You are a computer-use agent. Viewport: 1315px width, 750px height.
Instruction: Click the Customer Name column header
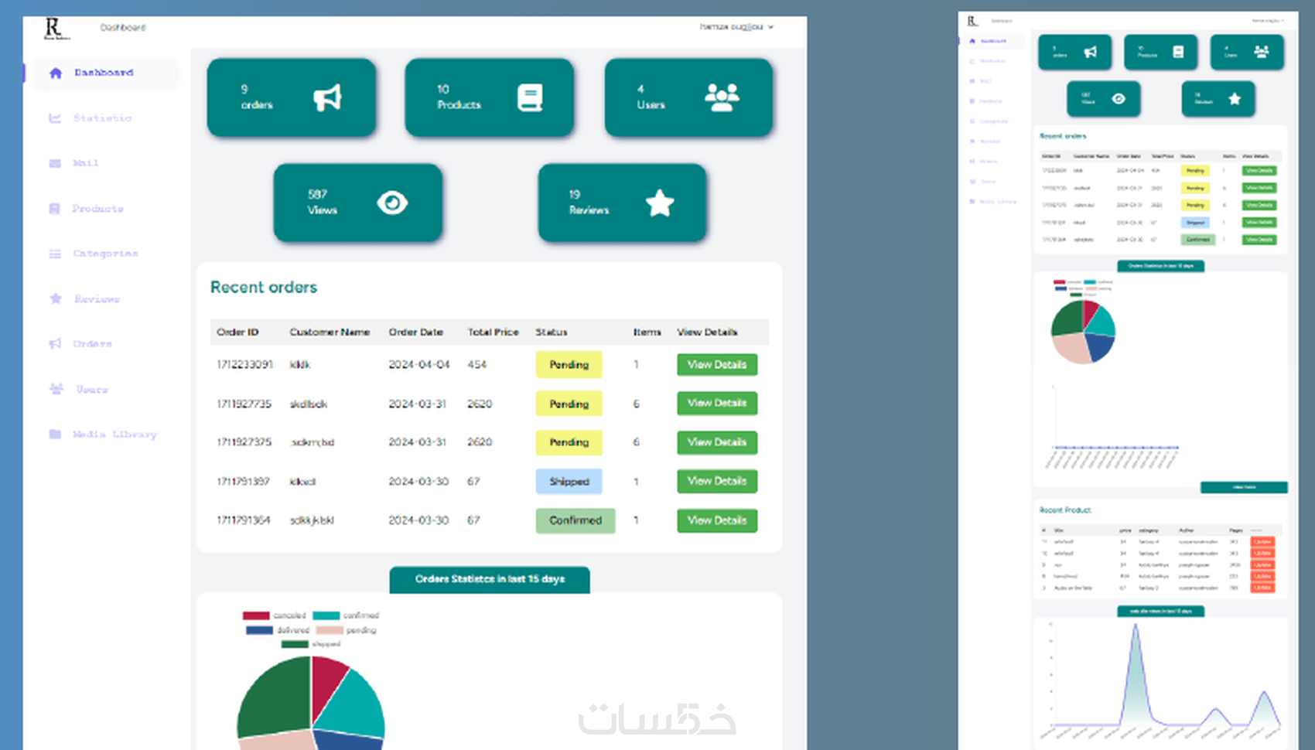point(330,332)
